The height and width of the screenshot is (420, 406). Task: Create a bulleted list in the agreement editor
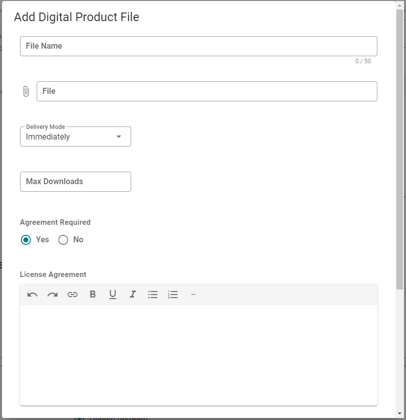click(153, 295)
